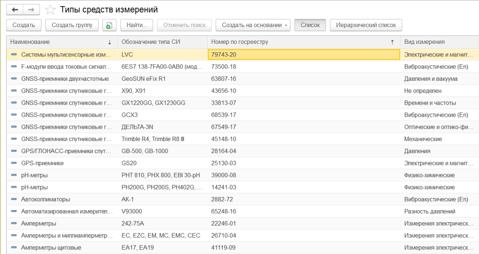This screenshot has width=479, height=254.
Task: Sort by Наименование column header
Action: [x=61, y=42]
